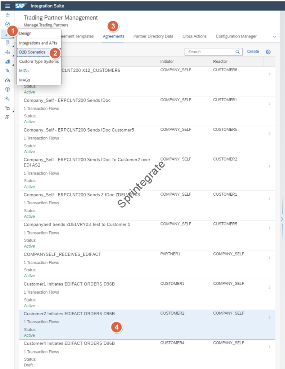Open the Configure sliders sidebar icon
Screen dimensions: 285x369
7,52
